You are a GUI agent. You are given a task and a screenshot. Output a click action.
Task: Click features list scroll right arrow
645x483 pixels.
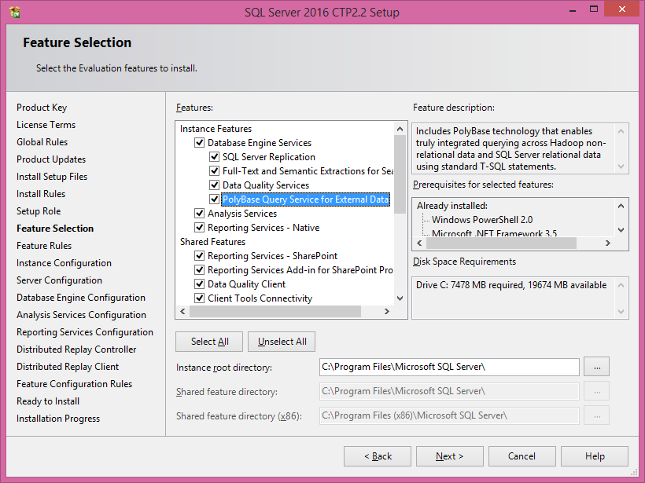387,311
